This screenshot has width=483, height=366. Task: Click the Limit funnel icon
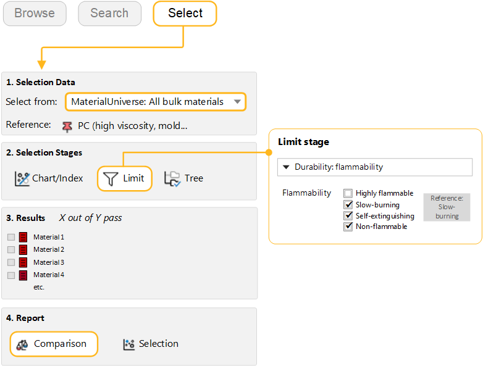(111, 178)
